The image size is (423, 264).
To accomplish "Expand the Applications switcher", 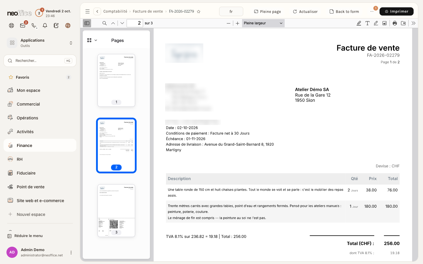I will coord(40,43).
